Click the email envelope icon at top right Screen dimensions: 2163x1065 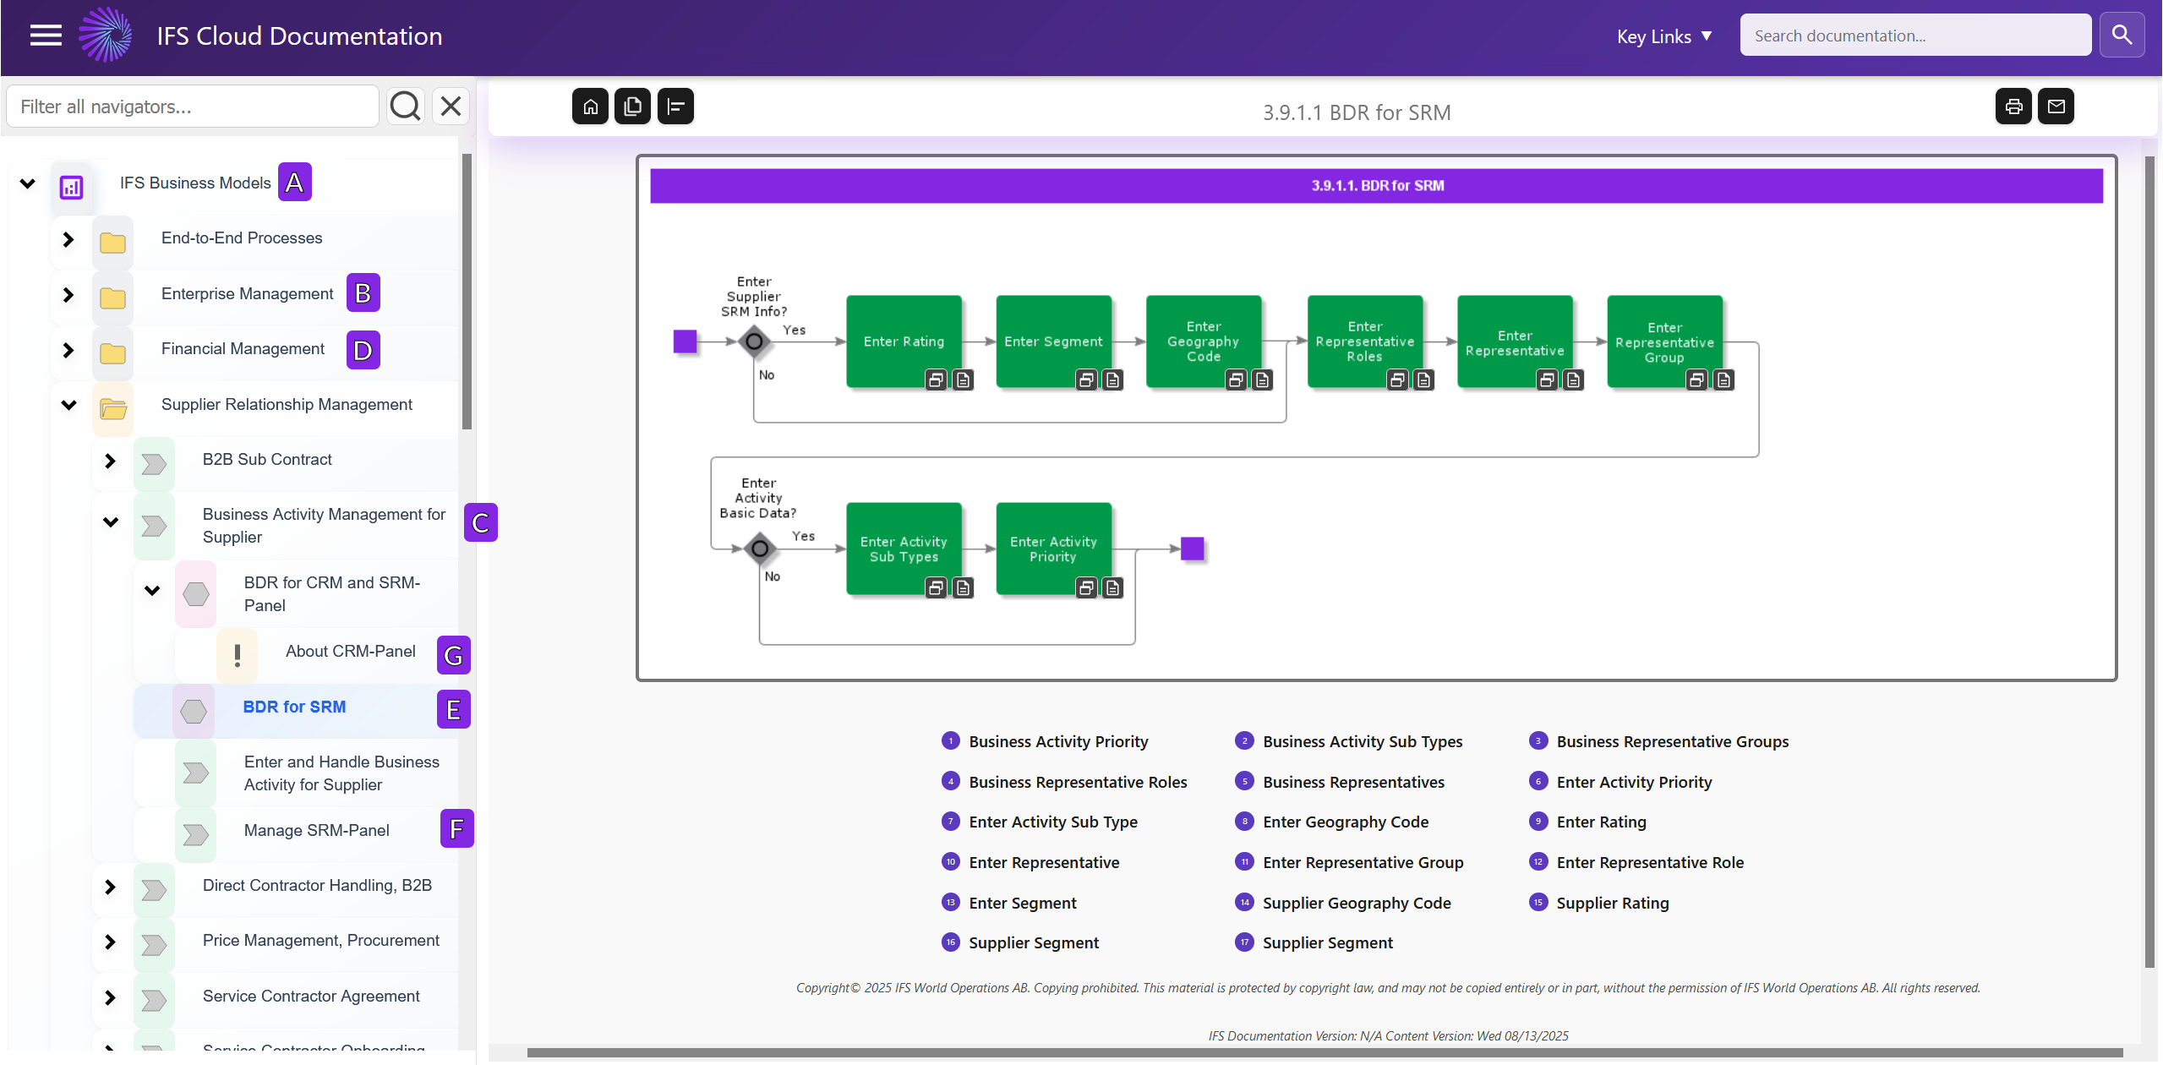[2056, 106]
